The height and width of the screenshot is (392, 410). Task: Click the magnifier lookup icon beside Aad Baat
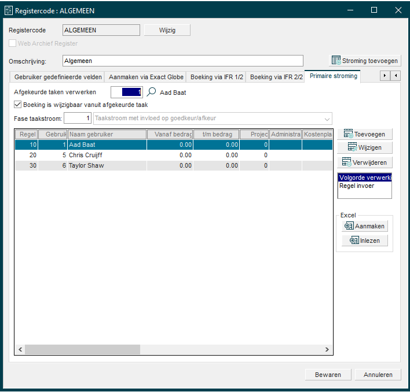click(151, 92)
